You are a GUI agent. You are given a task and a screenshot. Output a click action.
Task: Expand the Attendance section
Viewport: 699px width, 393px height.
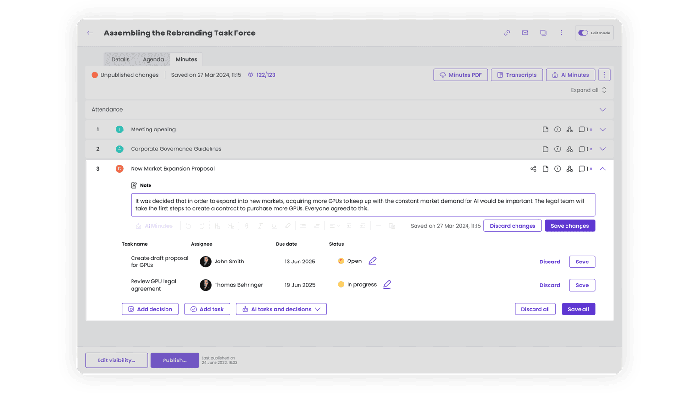(602, 110)
